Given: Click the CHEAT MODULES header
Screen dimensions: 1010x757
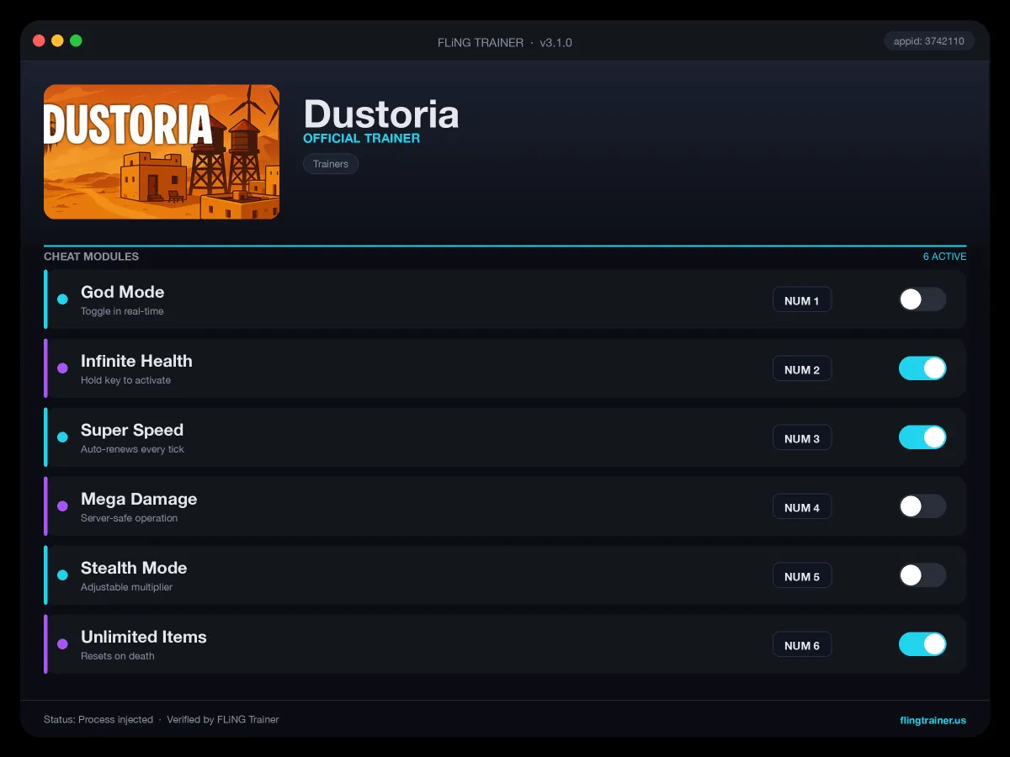Looking at the screenshot, I should point(91,257).
